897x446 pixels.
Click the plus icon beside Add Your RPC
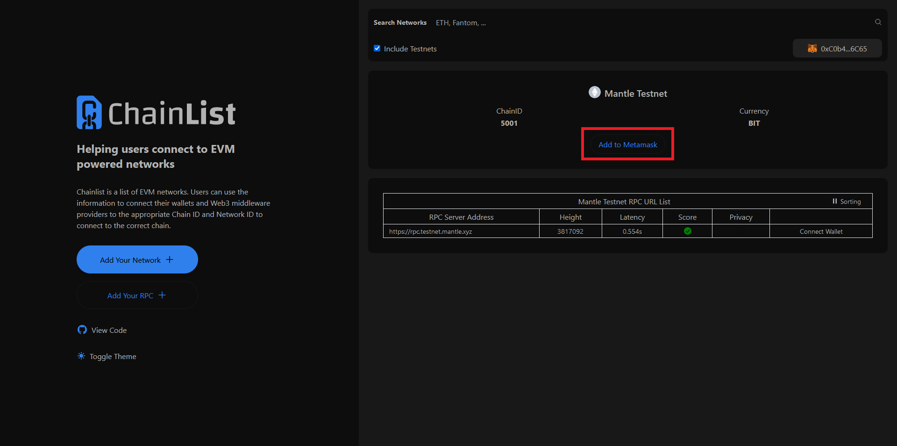(x=162, y=295)
